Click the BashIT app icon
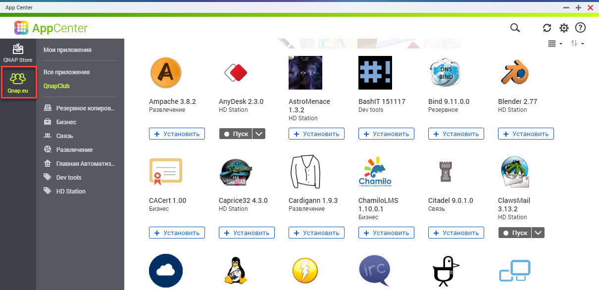The height and width of the screenshot is (290, 599). coord(375,73)
